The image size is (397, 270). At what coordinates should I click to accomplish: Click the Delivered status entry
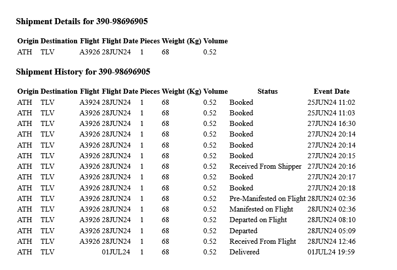(x=244, y=252)
